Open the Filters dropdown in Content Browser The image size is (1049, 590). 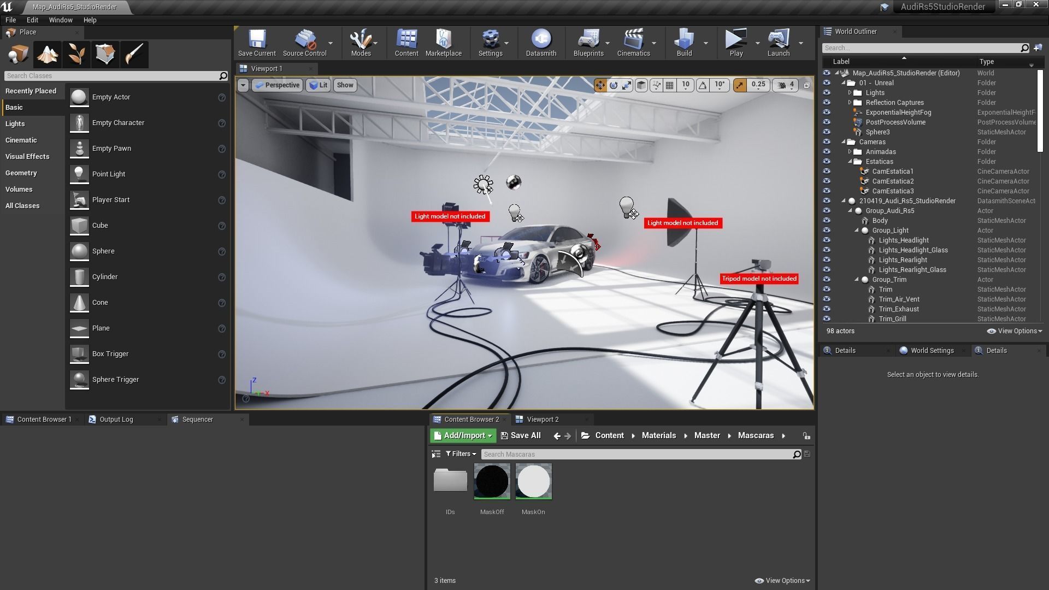coord(461,455)
